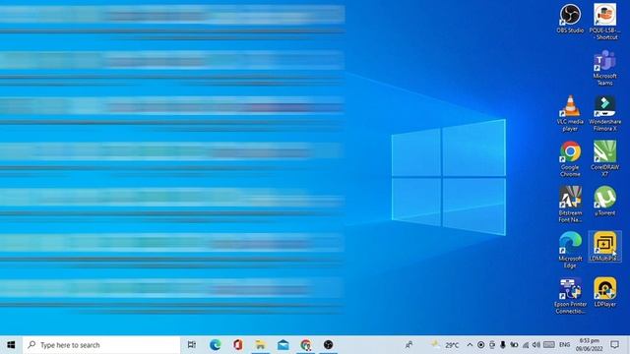Open the Mail app from the taskbar
Screen dimensions: 630x354
pyautogui.click(x=283, y=345)
